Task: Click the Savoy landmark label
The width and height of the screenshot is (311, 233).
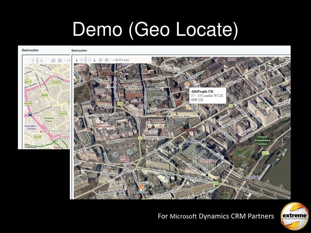Action: coord(265,96)
